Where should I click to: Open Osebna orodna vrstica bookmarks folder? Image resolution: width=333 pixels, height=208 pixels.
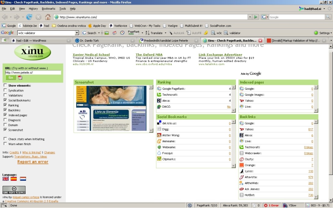point(69,26)
